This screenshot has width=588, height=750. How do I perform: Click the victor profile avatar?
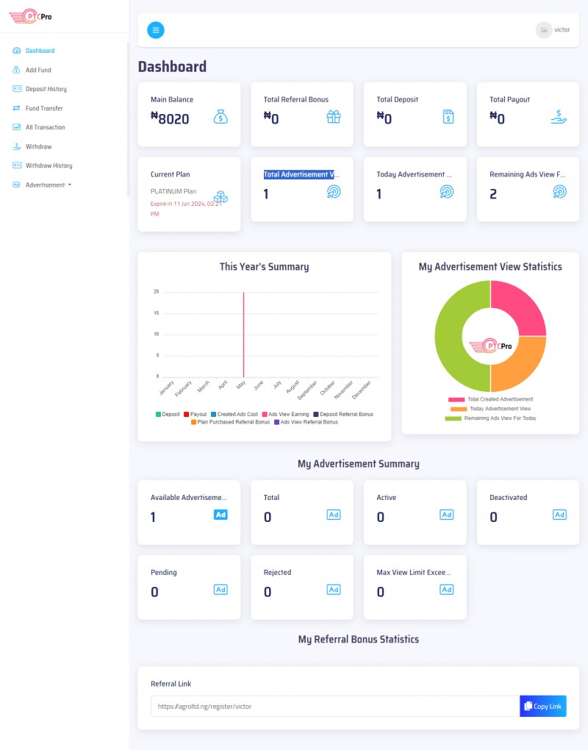(x=544, y=30)
